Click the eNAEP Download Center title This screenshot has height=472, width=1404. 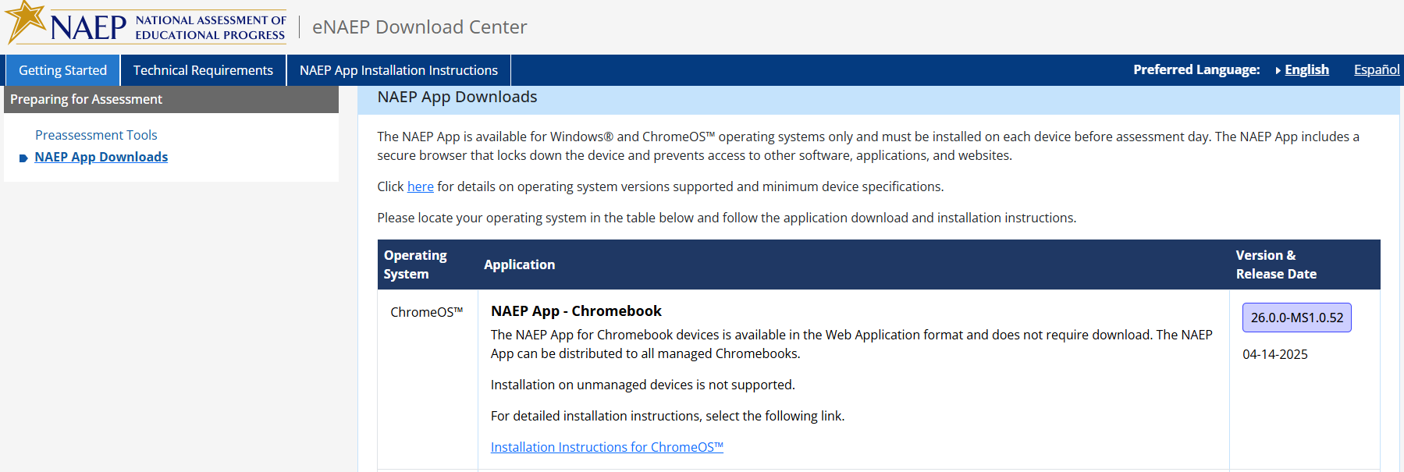pyautogui.click(x=419, y=27)
